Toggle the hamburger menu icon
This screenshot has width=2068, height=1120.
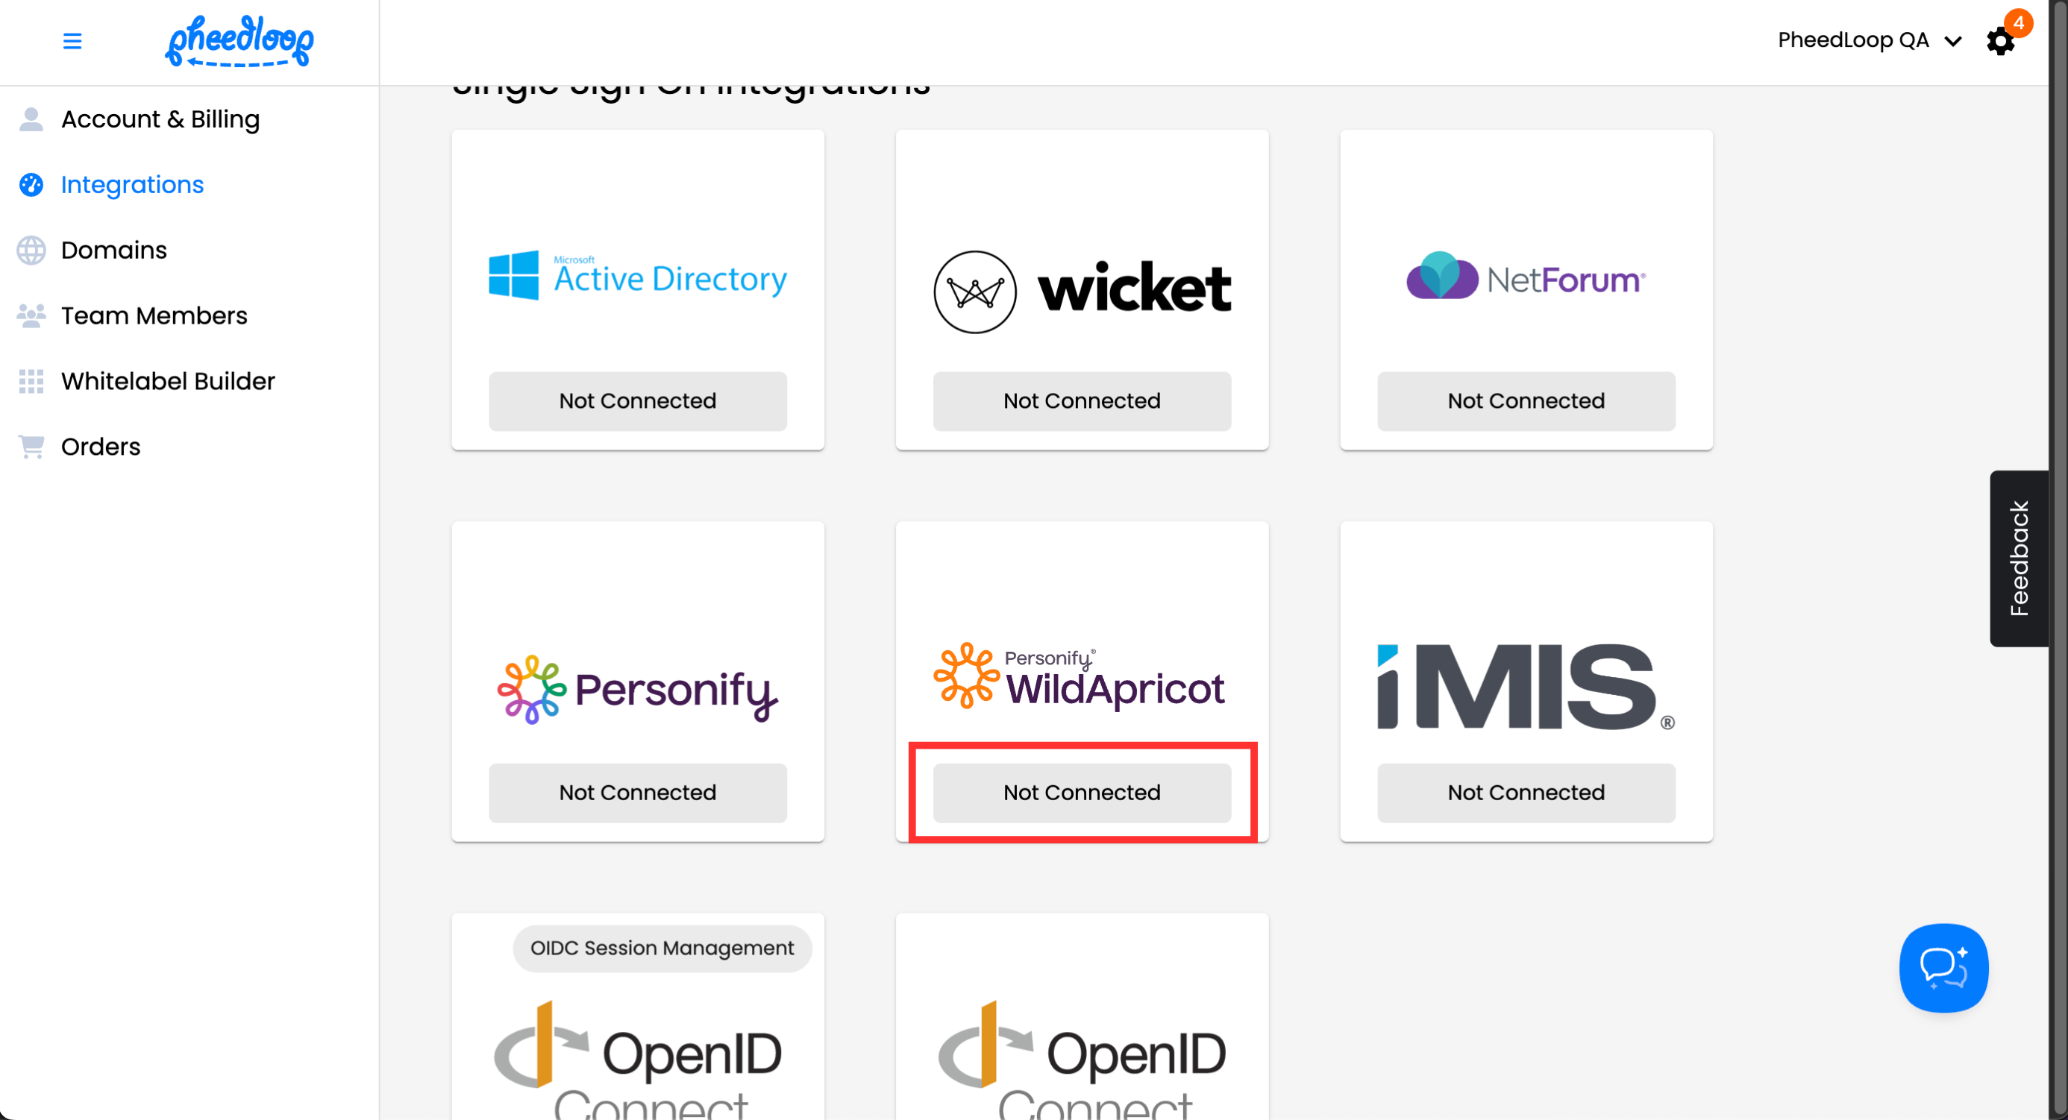click(x=72, y=41)
